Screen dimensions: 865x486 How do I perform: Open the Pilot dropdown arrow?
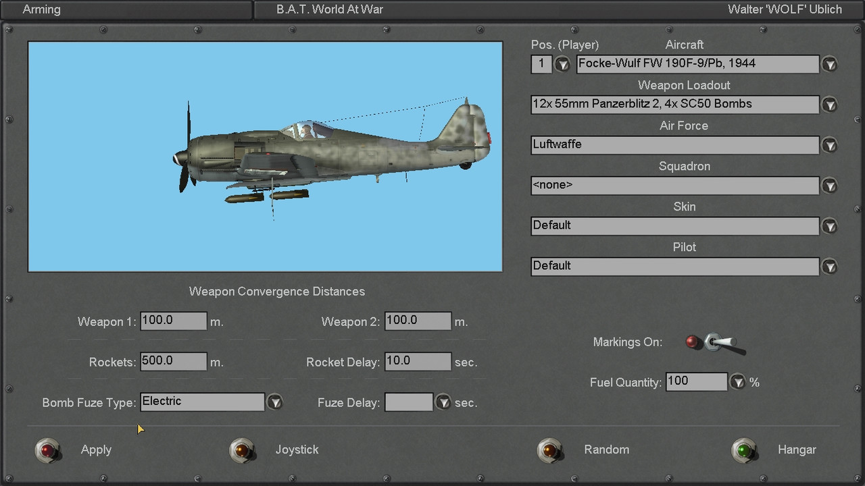[829, 267]
